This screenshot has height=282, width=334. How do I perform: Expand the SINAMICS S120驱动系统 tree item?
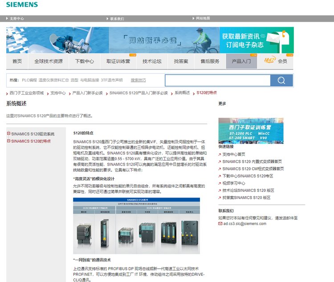point(8,133)
